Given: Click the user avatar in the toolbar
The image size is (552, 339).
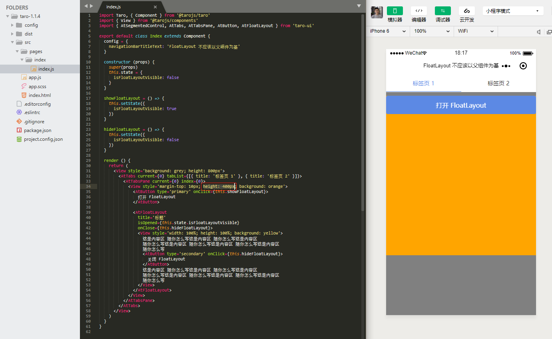Looking at the screenshot, I should [x=376, y=12].
